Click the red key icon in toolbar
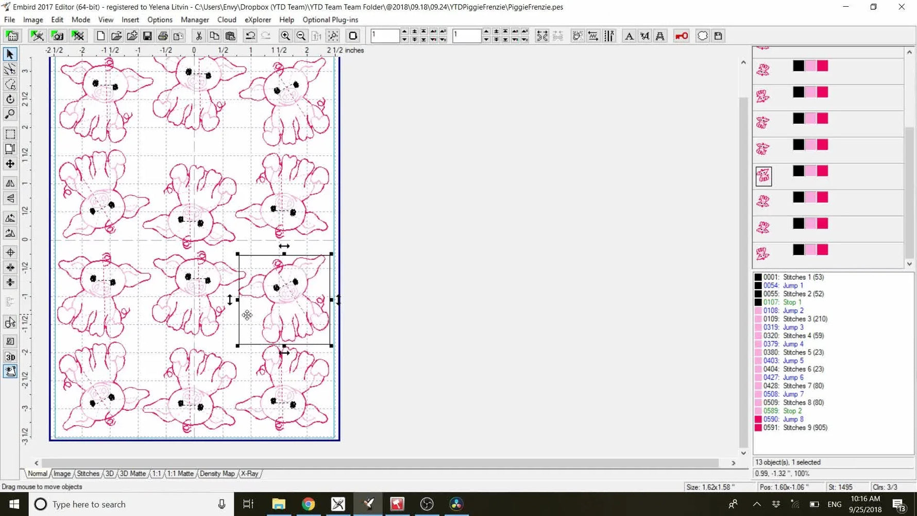The image size is (917, 516). click(681, 36)
